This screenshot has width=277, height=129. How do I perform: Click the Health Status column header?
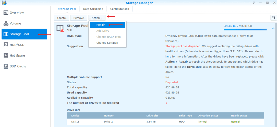[239, 115]
